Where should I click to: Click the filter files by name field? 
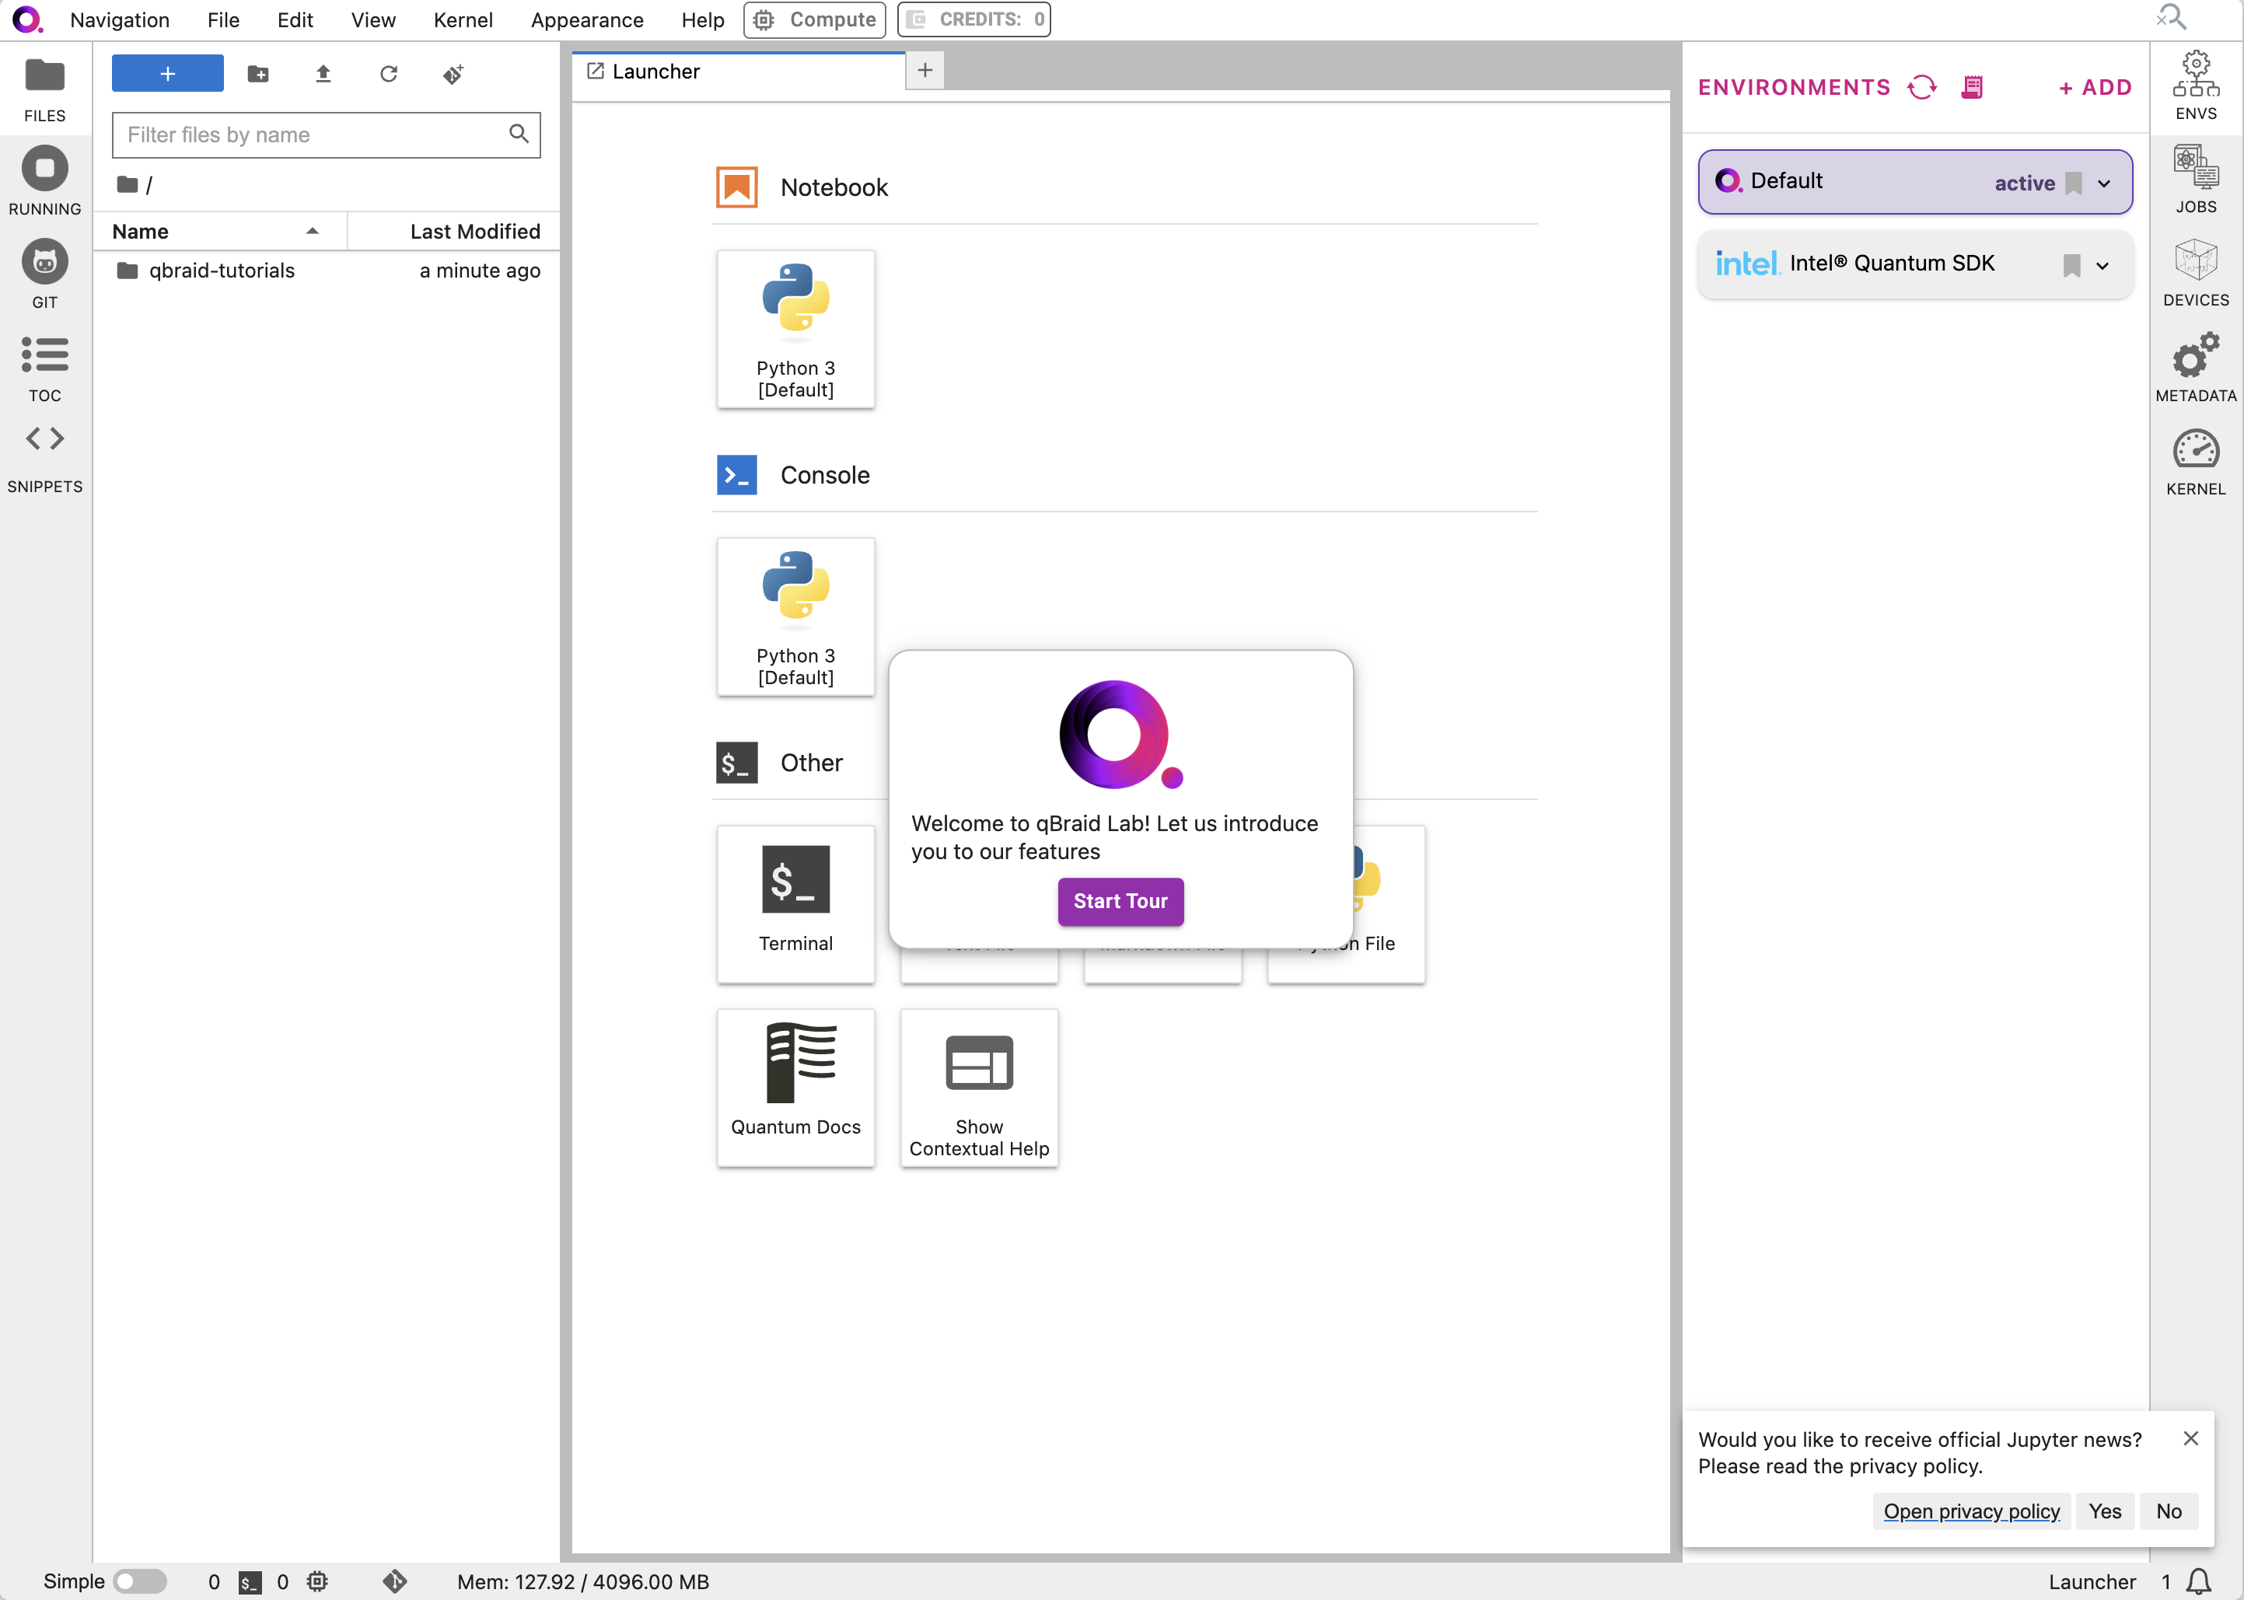click(x=326, y=135)
